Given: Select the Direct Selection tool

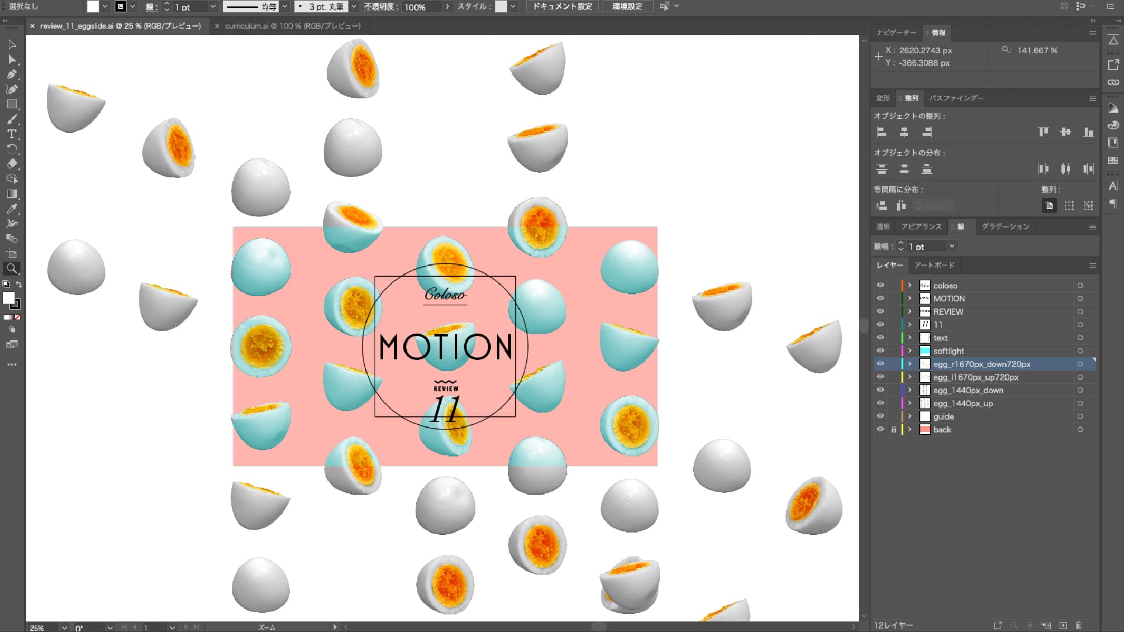Looking at the screenshot, I should (x=12, y=59).
